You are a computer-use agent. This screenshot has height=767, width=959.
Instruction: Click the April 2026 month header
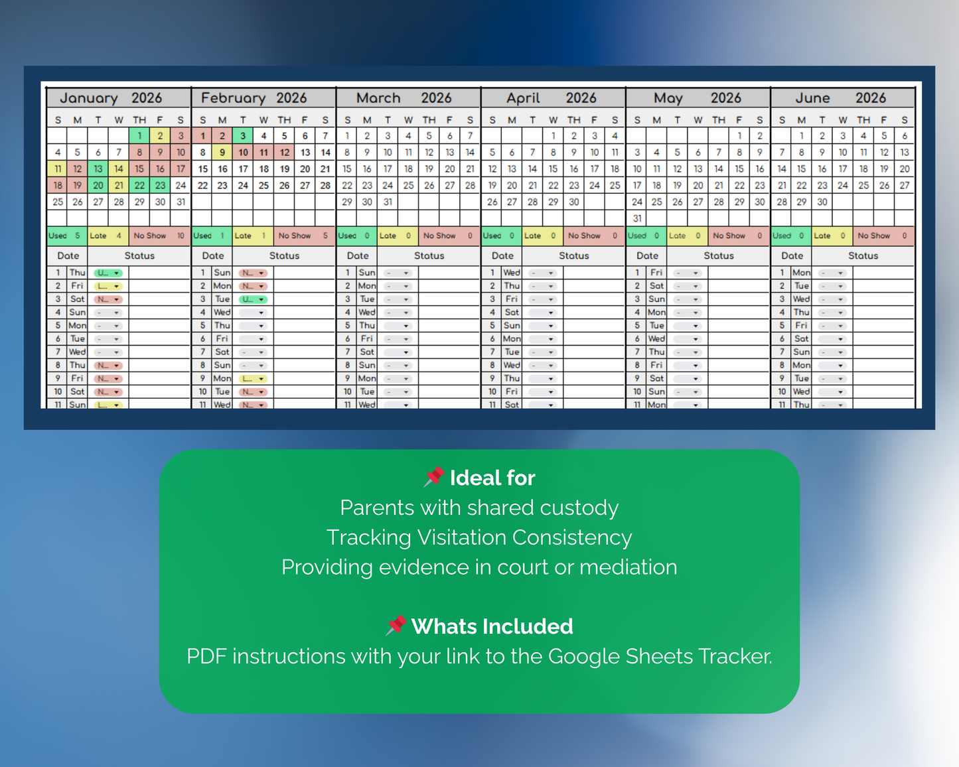click(553, 98)
